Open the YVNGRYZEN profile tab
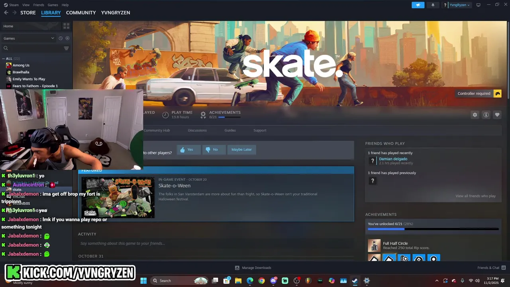Viewport: 510px width, 287px height. click(x=116, y=13)
